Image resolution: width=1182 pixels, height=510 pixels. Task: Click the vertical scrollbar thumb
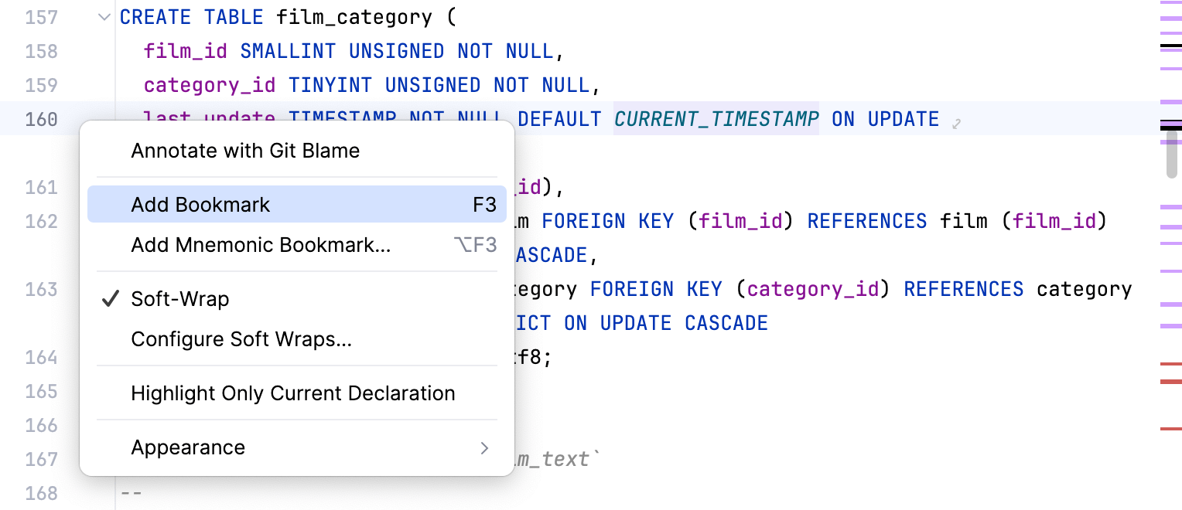tap(1172, 153)
